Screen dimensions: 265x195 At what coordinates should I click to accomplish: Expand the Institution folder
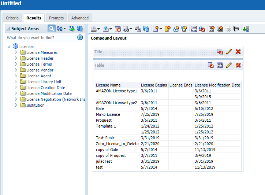coord(16,105)
